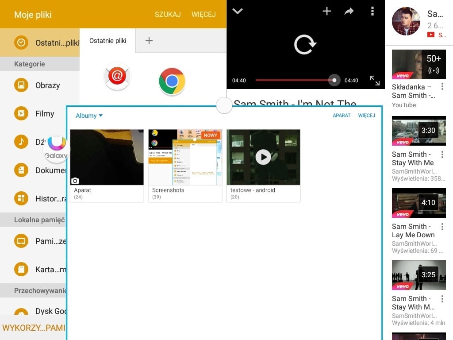Tap the multi-window round handle
The height and width of the screenshot is (340, 453).
point(224,105)
